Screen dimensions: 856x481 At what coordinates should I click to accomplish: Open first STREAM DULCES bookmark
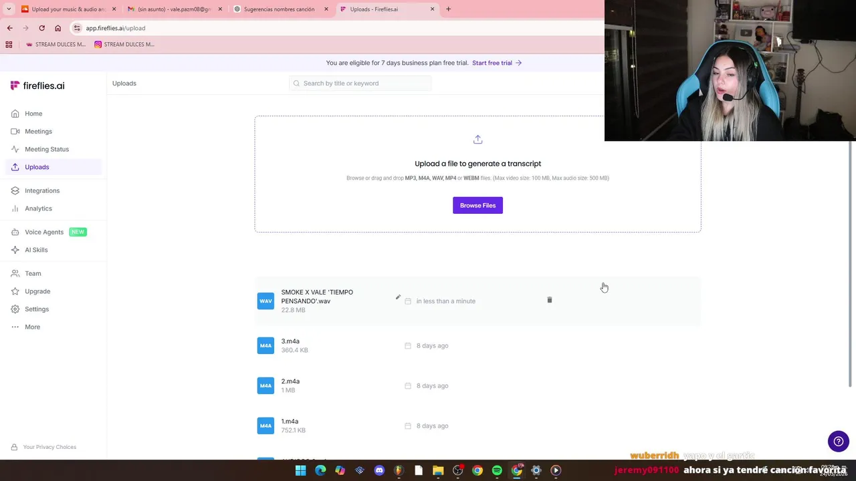pyautogui.click(x=56, y=44)
